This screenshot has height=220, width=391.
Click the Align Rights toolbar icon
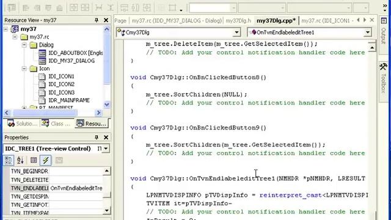coord(37,8)
